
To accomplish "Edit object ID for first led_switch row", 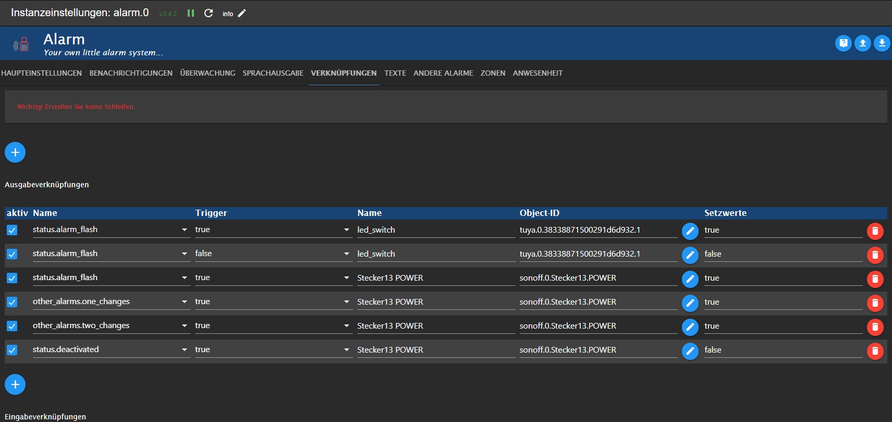I will pos(690,231).
